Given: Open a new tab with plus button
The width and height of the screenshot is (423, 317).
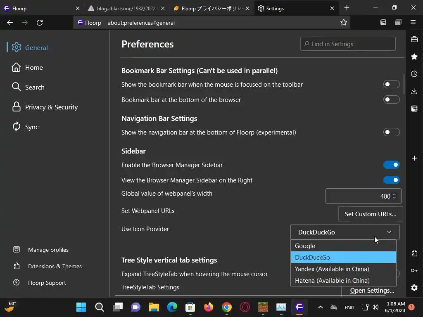Looking at the screenshot, I should point(347,8).
